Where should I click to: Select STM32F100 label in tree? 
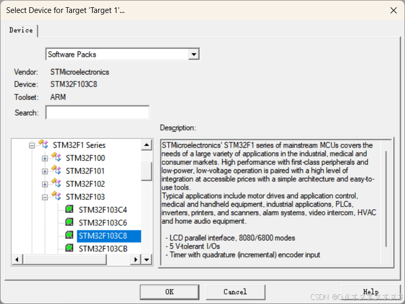tap(85, 158)
